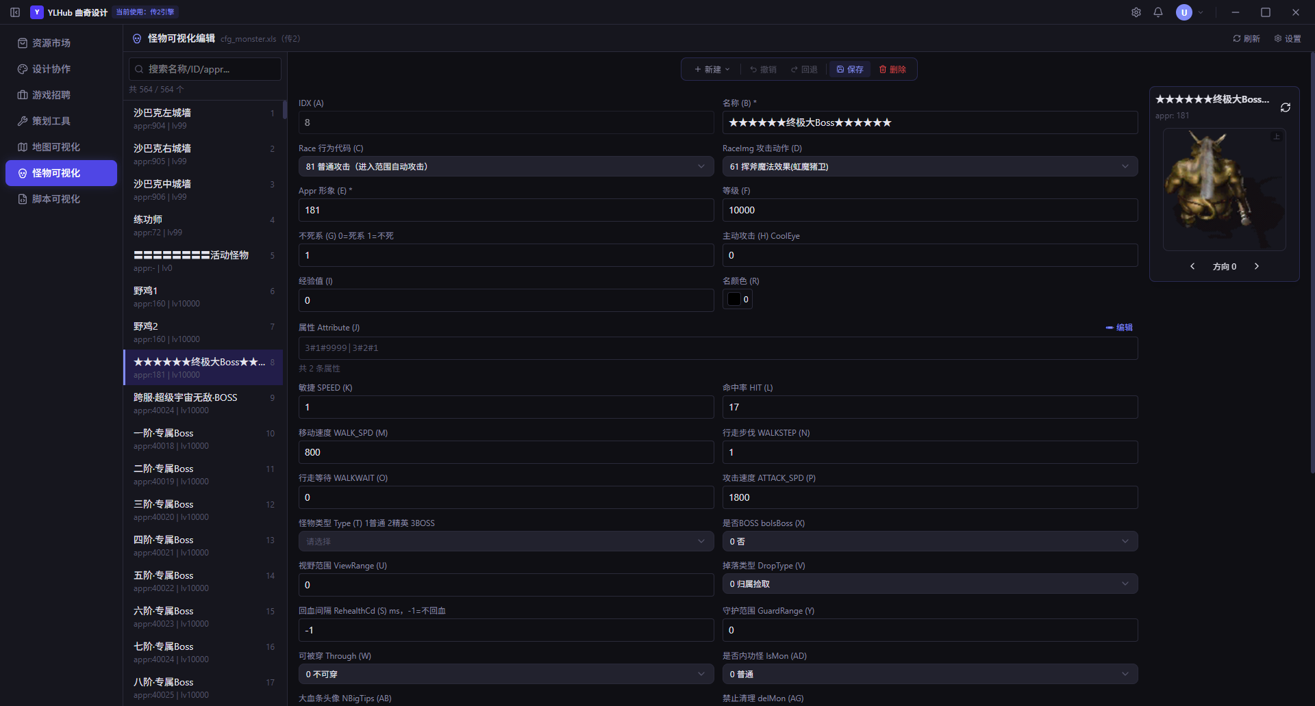The height and width of the screenshot is (706, 1315).
Task: Open 地图可视化 in sidebar
Action: [61, 147]
